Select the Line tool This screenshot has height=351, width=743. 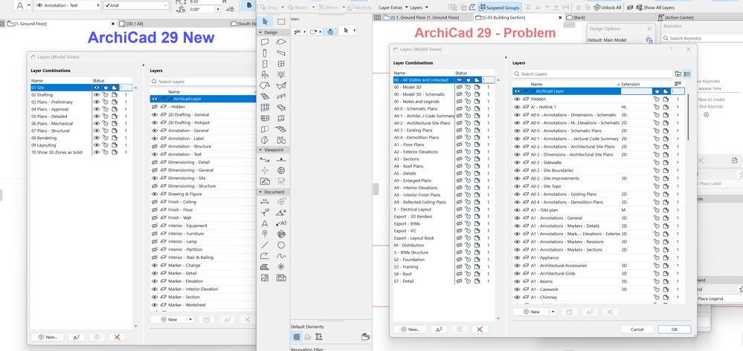(x=265, y=245)
